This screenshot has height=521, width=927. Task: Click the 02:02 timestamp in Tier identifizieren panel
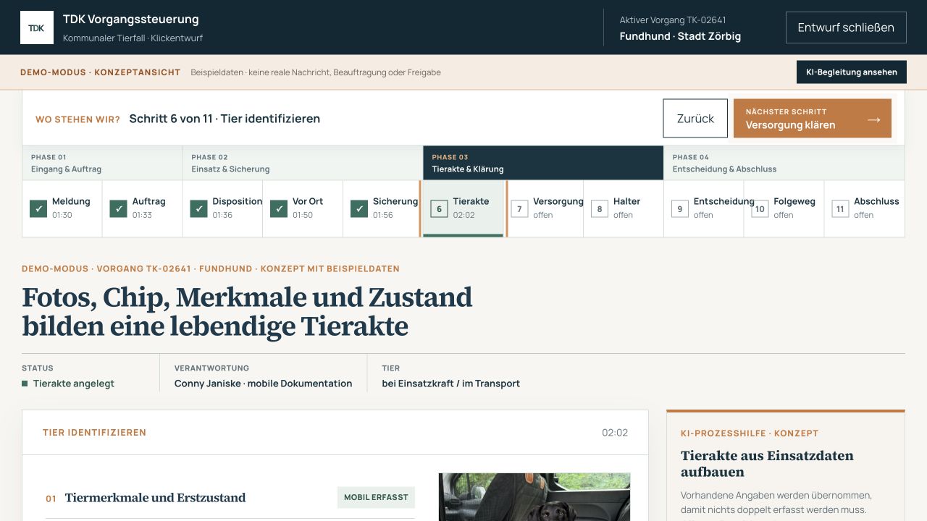point(615,433)
